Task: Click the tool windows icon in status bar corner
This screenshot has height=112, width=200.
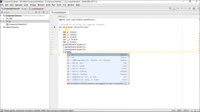Action: 2,111
